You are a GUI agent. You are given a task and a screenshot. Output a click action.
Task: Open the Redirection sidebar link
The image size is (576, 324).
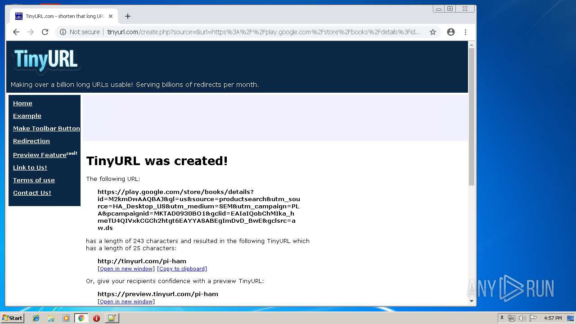coord(31,141)
